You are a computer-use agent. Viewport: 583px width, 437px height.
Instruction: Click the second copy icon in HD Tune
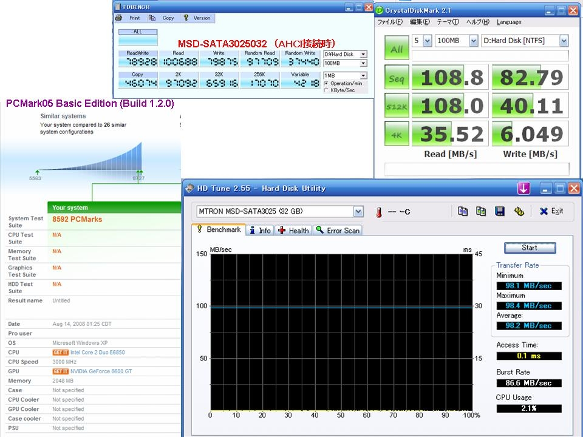(481, 211)
